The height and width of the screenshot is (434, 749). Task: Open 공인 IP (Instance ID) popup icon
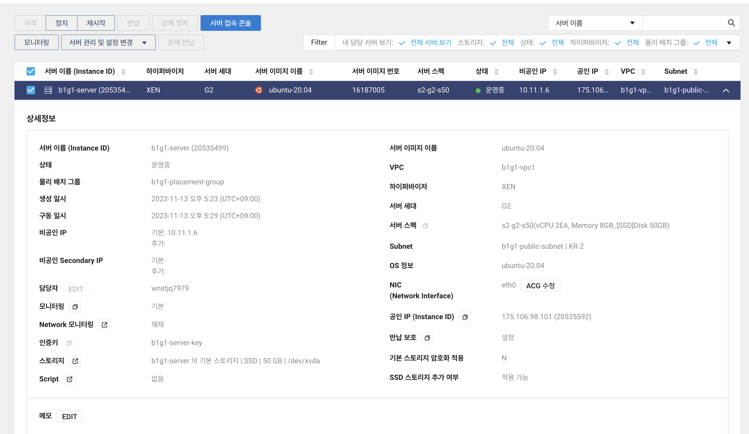465,317
